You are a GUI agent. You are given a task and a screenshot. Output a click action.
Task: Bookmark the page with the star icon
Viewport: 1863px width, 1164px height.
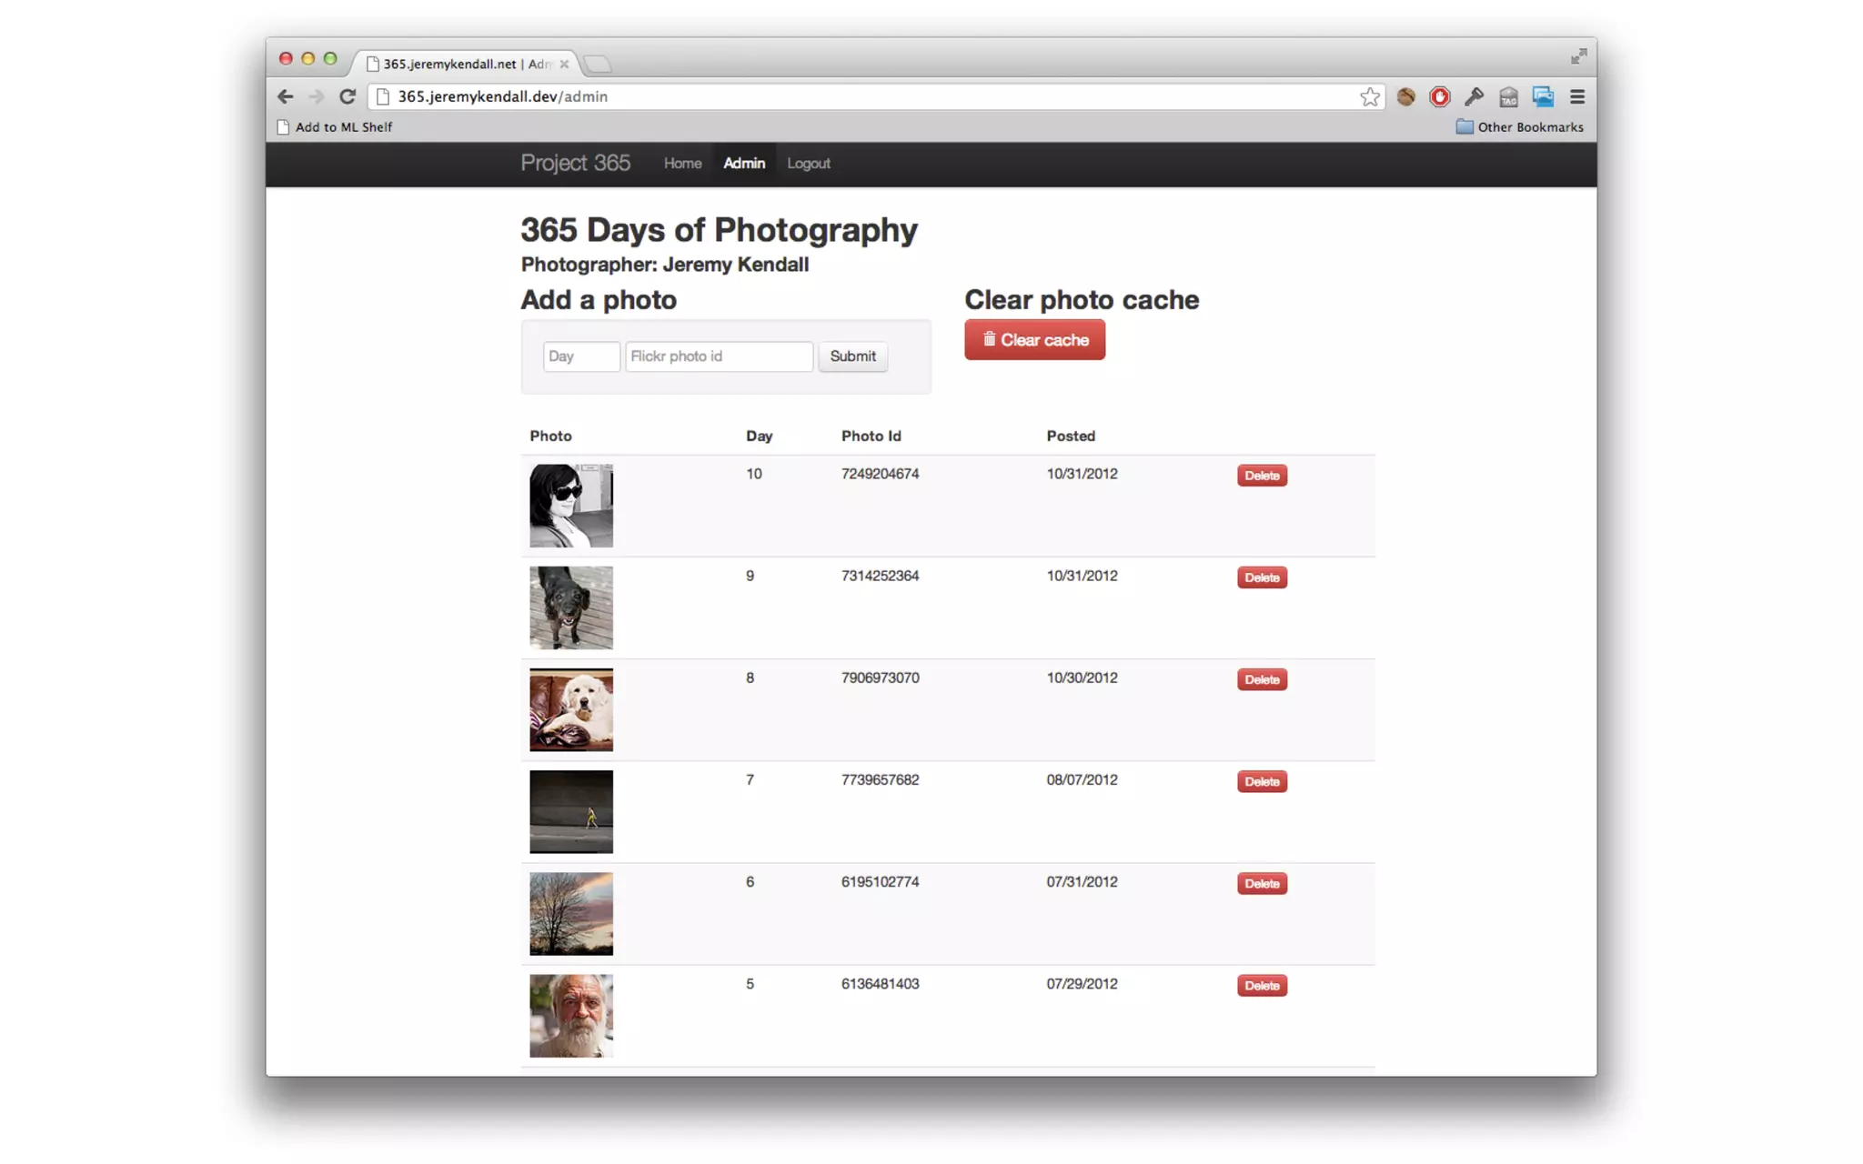pyautogui.click(x=1369, y=96)
